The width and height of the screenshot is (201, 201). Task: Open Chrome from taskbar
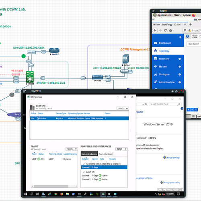pyautogui.click(x=55, y=194)
